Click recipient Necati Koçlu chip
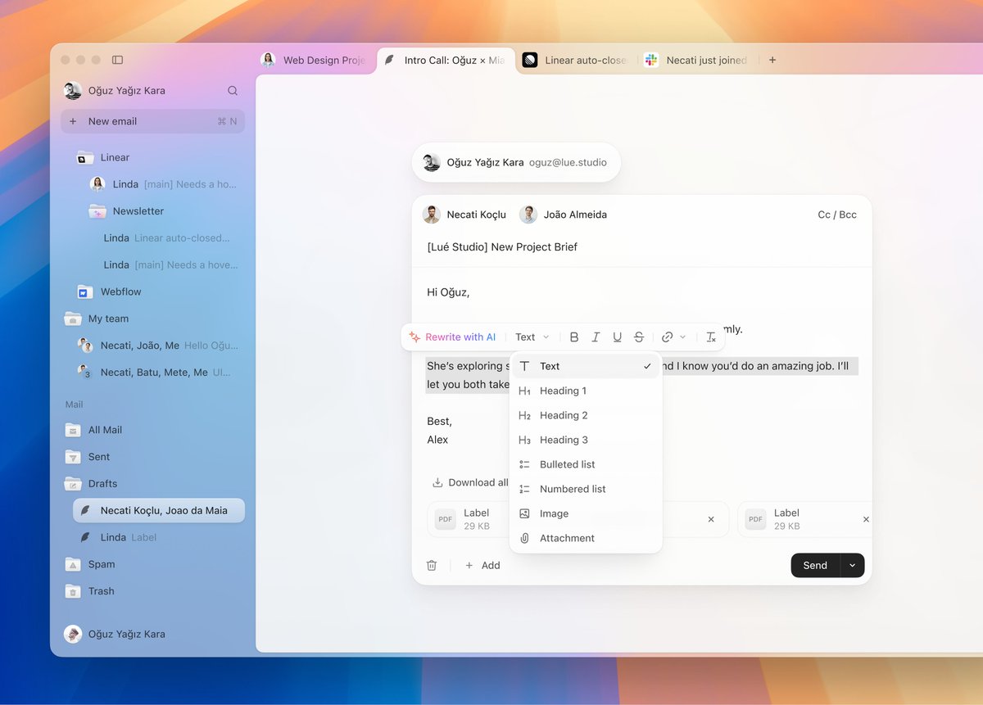983x705 pixels. pyautogui.click(x=464, y=215)
